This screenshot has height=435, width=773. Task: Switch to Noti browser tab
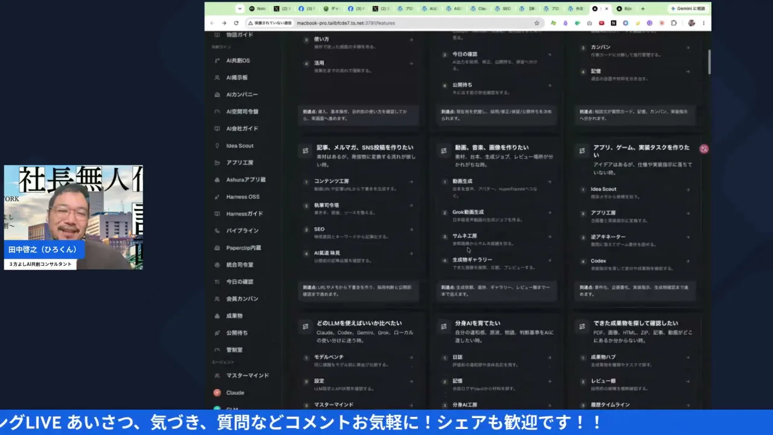258,8
